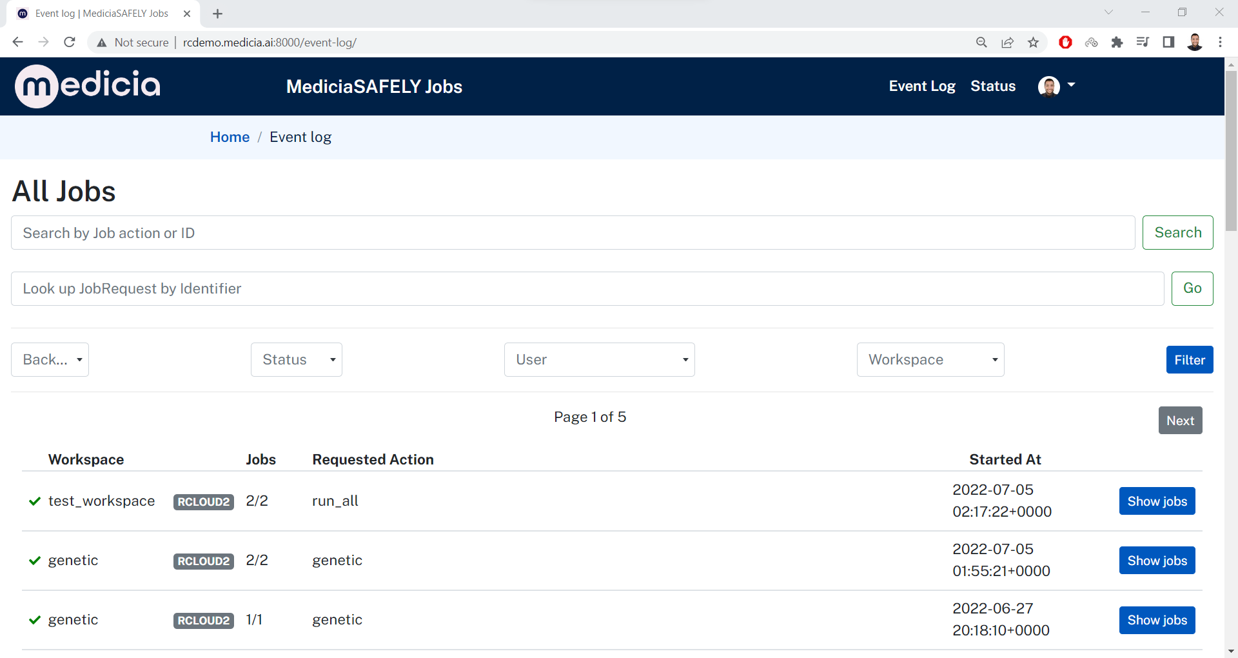
Task: Go back in browser history
Action: (x=17, y=42)
